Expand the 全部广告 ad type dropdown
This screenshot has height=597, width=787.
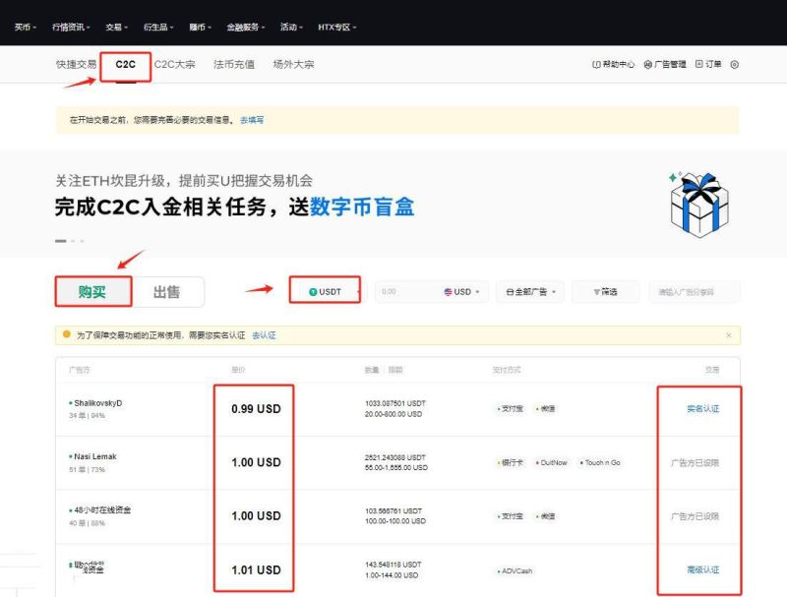tap(531, 292)
